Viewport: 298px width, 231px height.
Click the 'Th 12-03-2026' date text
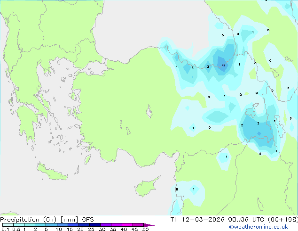coord(197,220)
